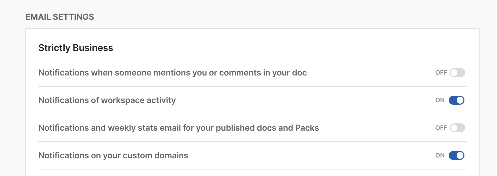Click 'comments in your doc' text in first row
The image size is (497, 176).
pos(263,73)
